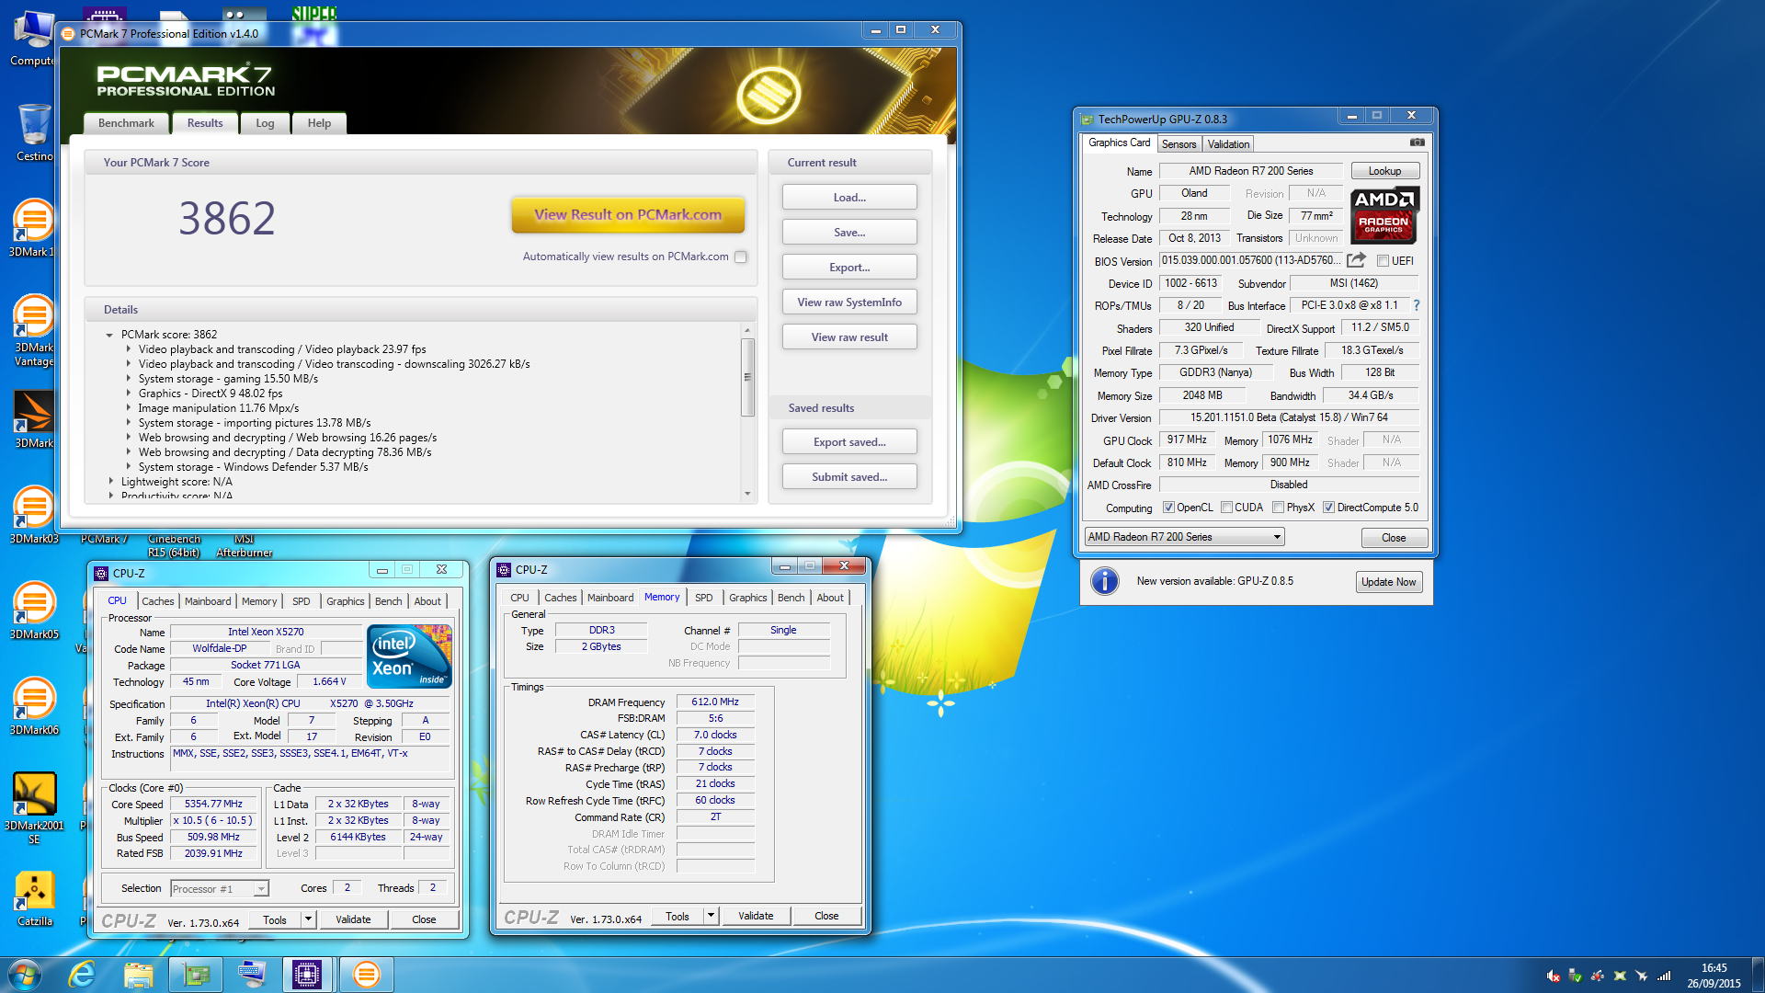This screenshot has width=1765, height=993.
Task: Open the 3DMark2001 SE desktop shortcut
Action: point(34,809)
